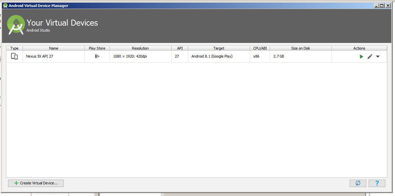
Task: Sort by Play Store column header
Action: (x=97, y=48)
